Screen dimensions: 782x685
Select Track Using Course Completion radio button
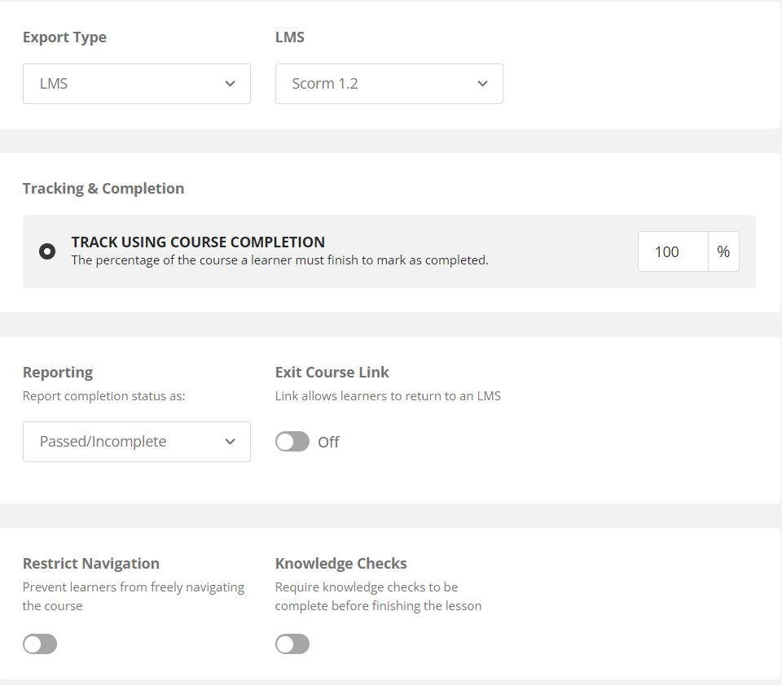pyautogui.click(x=47, y=251)
